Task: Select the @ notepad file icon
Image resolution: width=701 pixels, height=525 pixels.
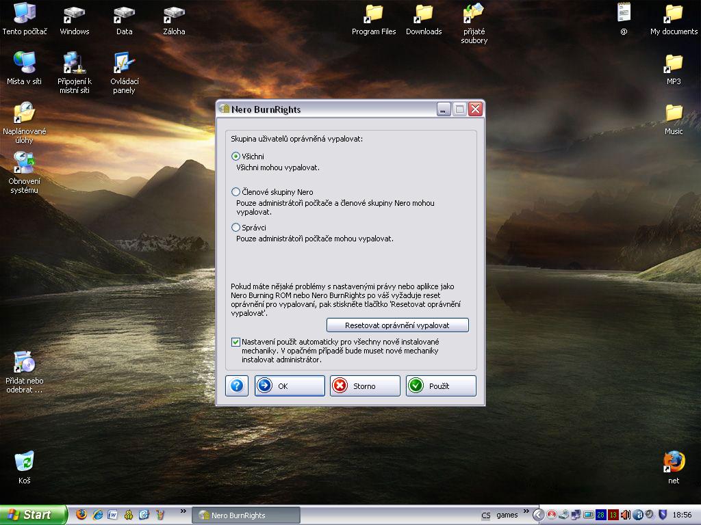Action: 624,19
